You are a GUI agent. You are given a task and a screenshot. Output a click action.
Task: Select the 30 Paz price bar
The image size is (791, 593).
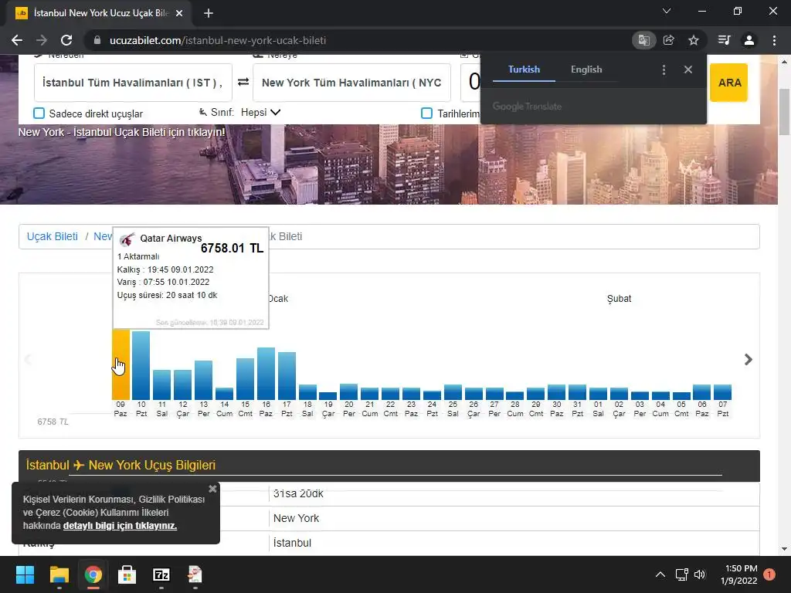pyautogui.click(x=556, y=392)
